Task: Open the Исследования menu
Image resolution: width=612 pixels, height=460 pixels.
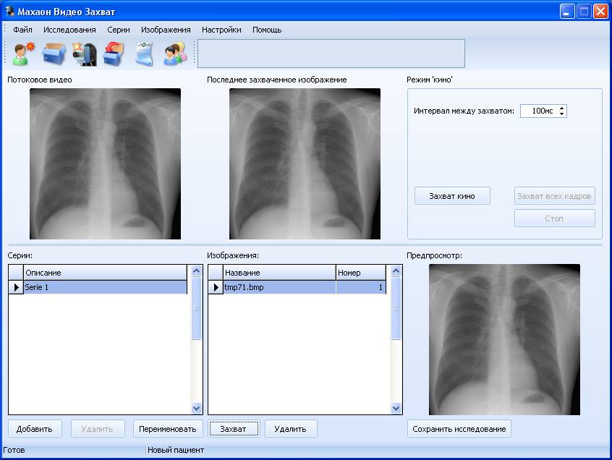Action: [x=69, y=30]
